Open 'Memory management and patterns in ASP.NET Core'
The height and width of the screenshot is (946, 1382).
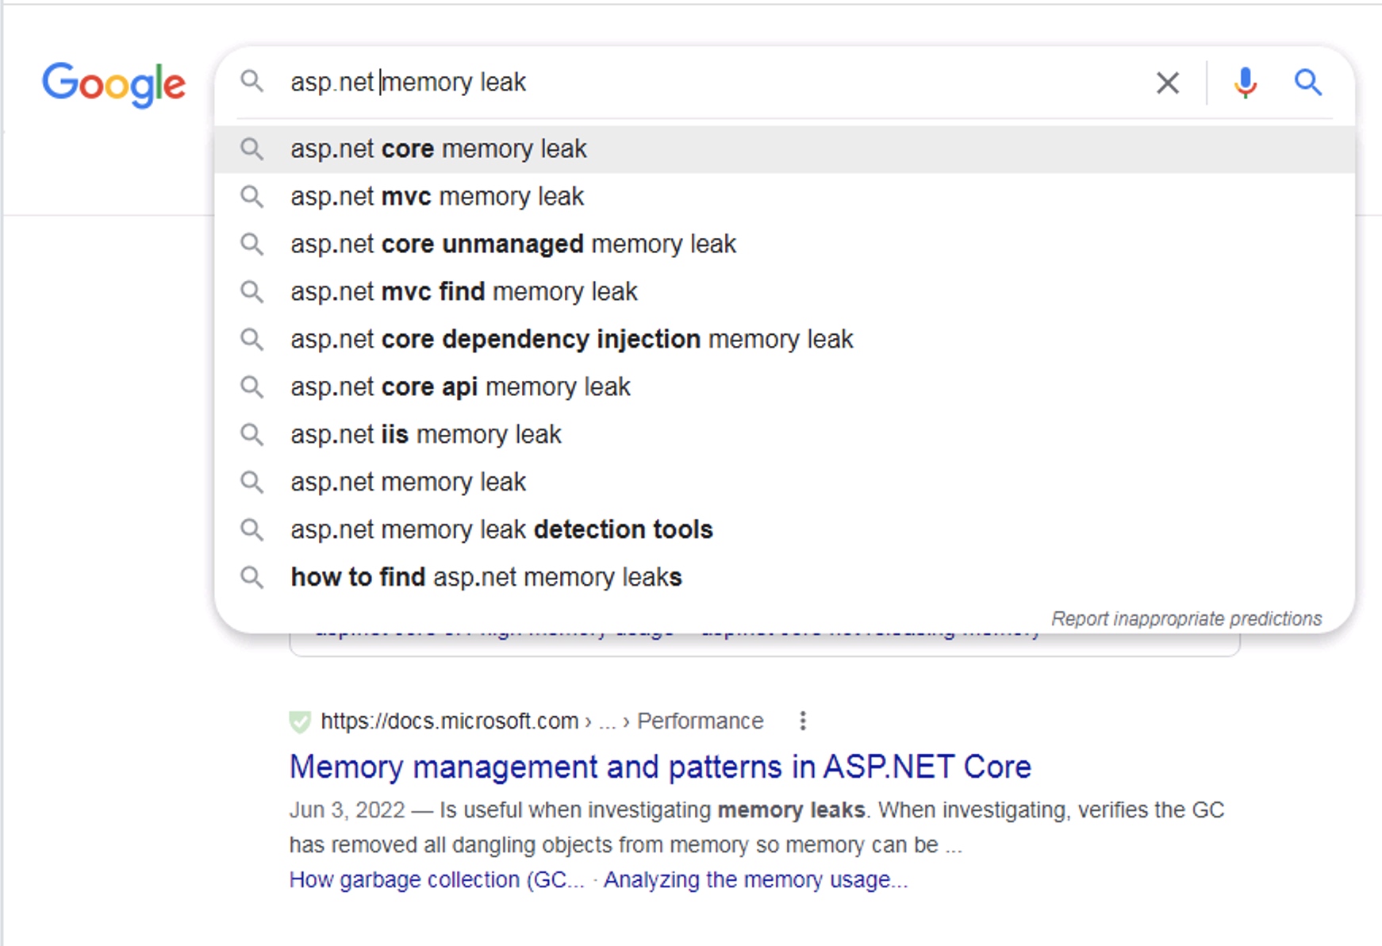pyautogui.click(x=660, y=767)
